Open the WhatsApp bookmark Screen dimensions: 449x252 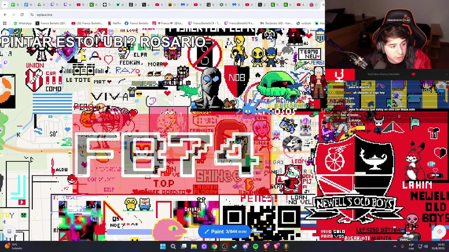(22, 23)
